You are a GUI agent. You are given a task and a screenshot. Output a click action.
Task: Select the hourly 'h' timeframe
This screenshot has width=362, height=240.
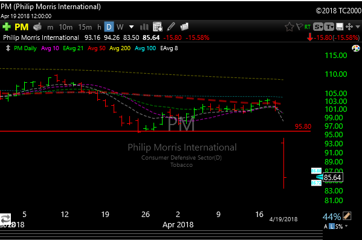(99, 27)
